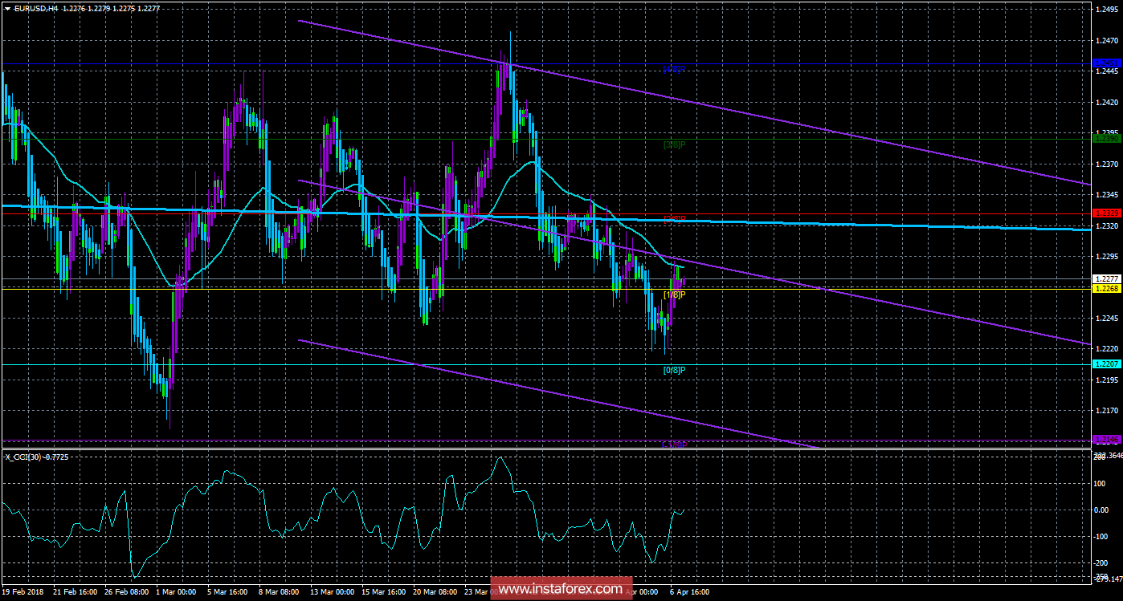The image size is (1123, 601).
Task: Select the red 1.2329 price label
Action: click(x=1105, y=213)
